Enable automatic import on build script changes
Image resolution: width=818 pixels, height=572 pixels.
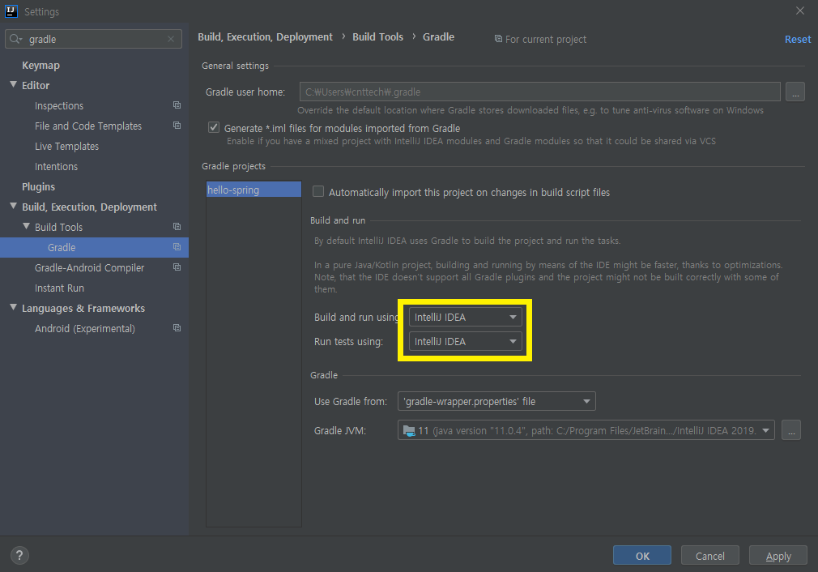[x=318, y=192]
